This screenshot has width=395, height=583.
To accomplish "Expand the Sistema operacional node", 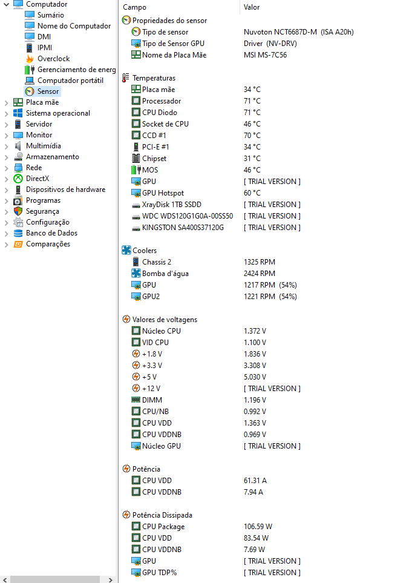I will click(6, 113).
